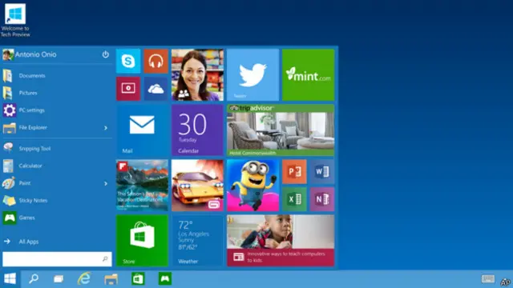
Task: Click the Start menu search box
Action: [x=57, y=259]
